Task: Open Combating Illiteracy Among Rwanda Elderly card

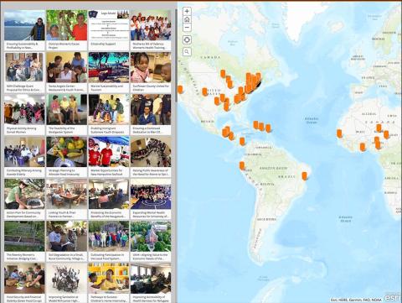Action: pos(24,157)
